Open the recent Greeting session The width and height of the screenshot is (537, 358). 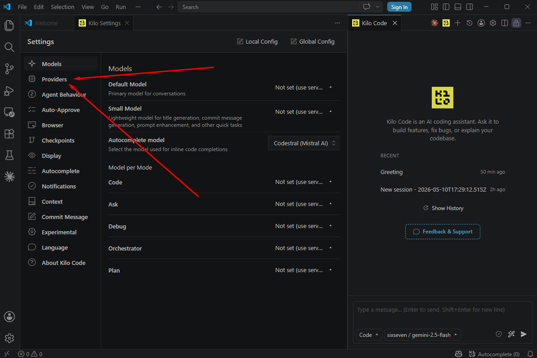tap(443, 172)
